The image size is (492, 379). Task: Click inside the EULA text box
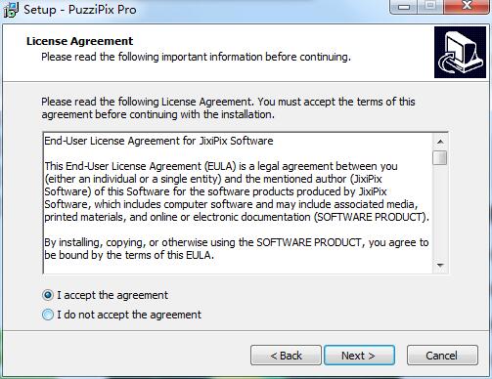pyautogui.click(x=238, y=203)
